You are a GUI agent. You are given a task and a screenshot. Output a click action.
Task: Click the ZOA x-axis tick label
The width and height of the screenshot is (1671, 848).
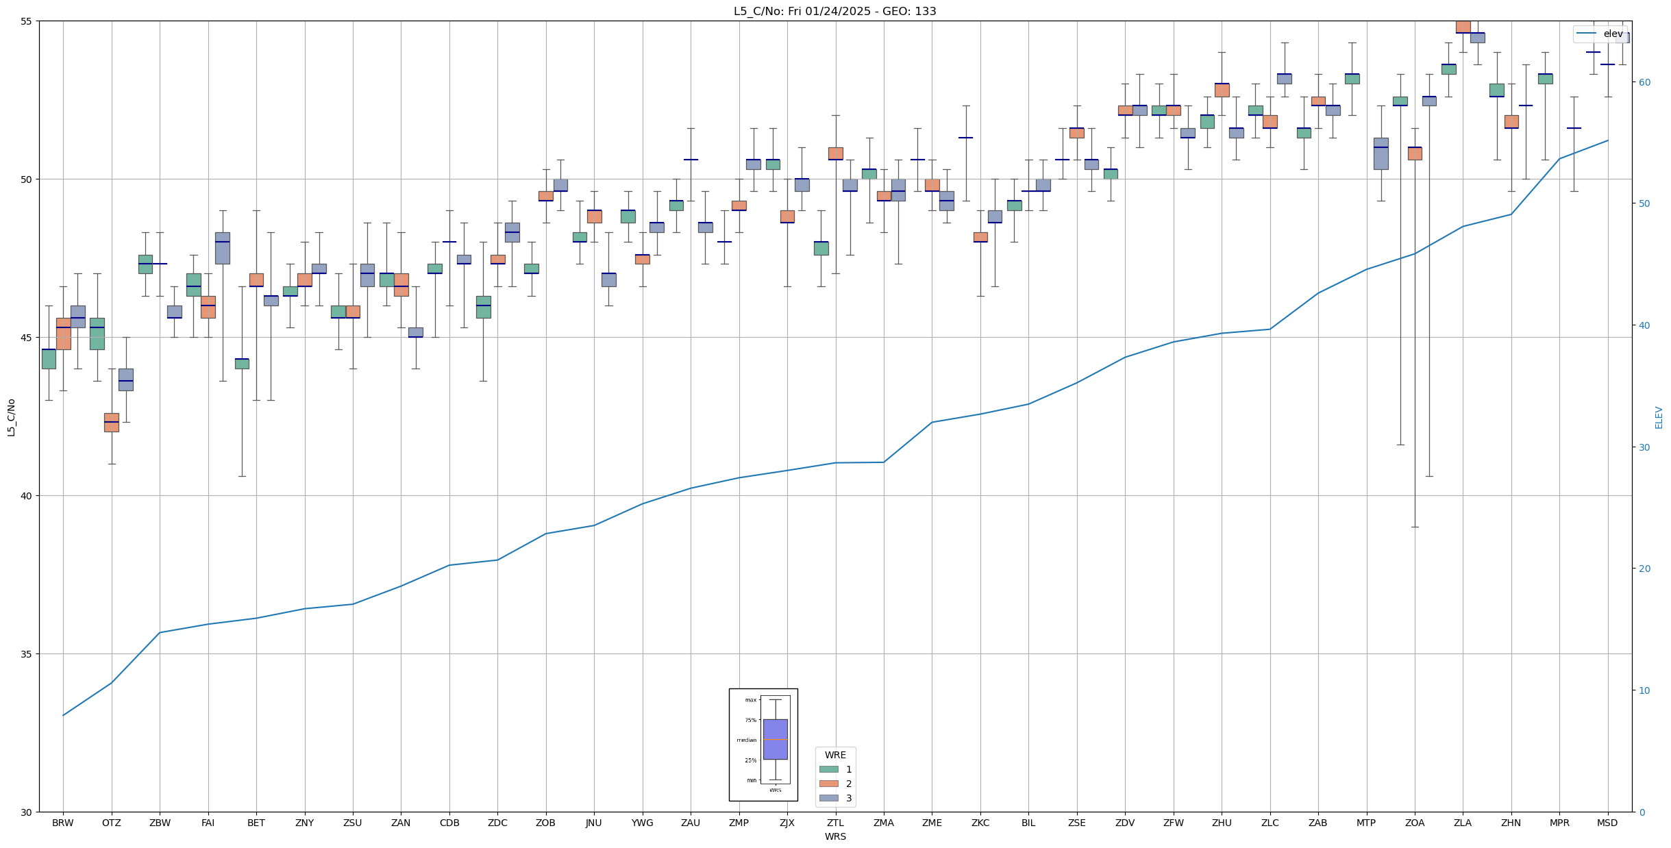pyautogui.click(x=1414, y=823)
